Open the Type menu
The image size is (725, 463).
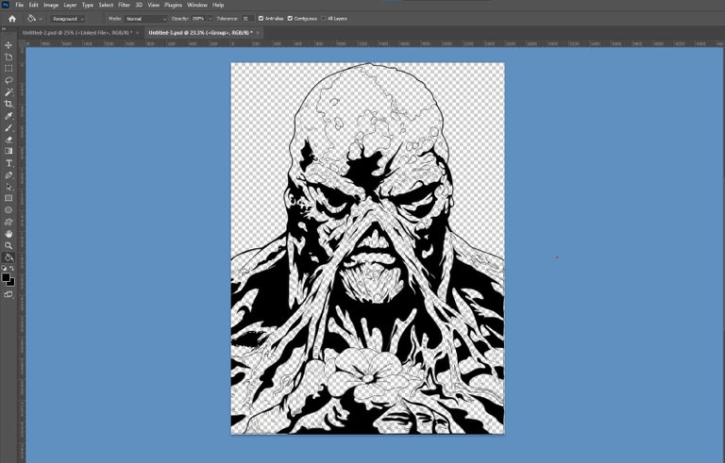[88, 5]
